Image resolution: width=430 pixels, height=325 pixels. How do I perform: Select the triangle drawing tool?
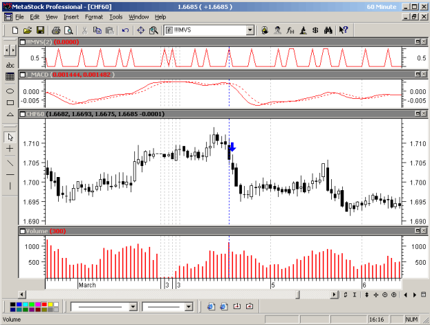[10, 114]
